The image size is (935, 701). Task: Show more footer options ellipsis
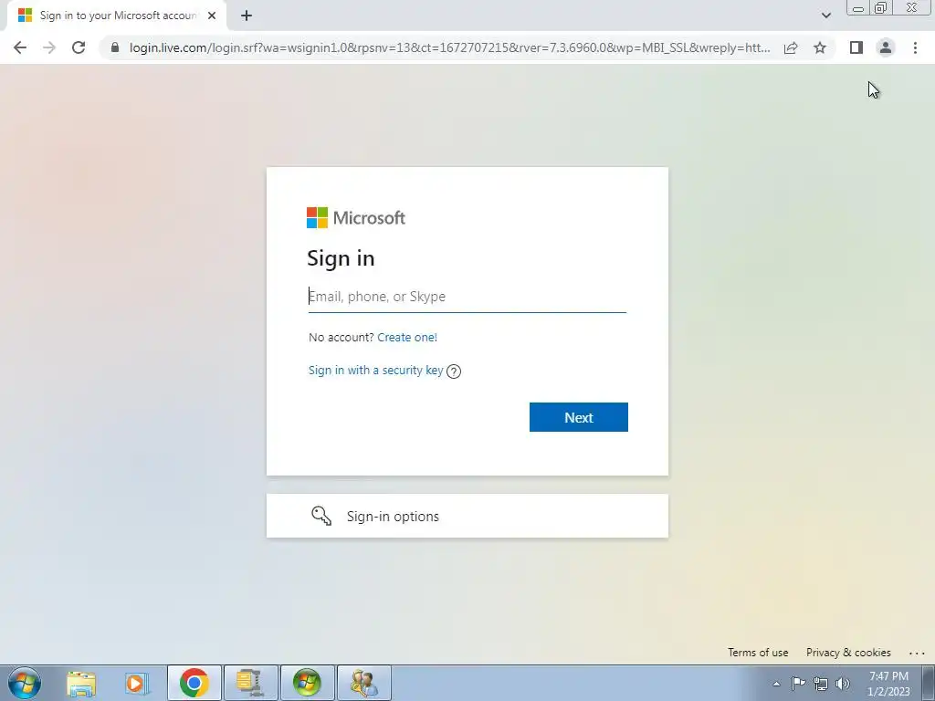(917, 654)
